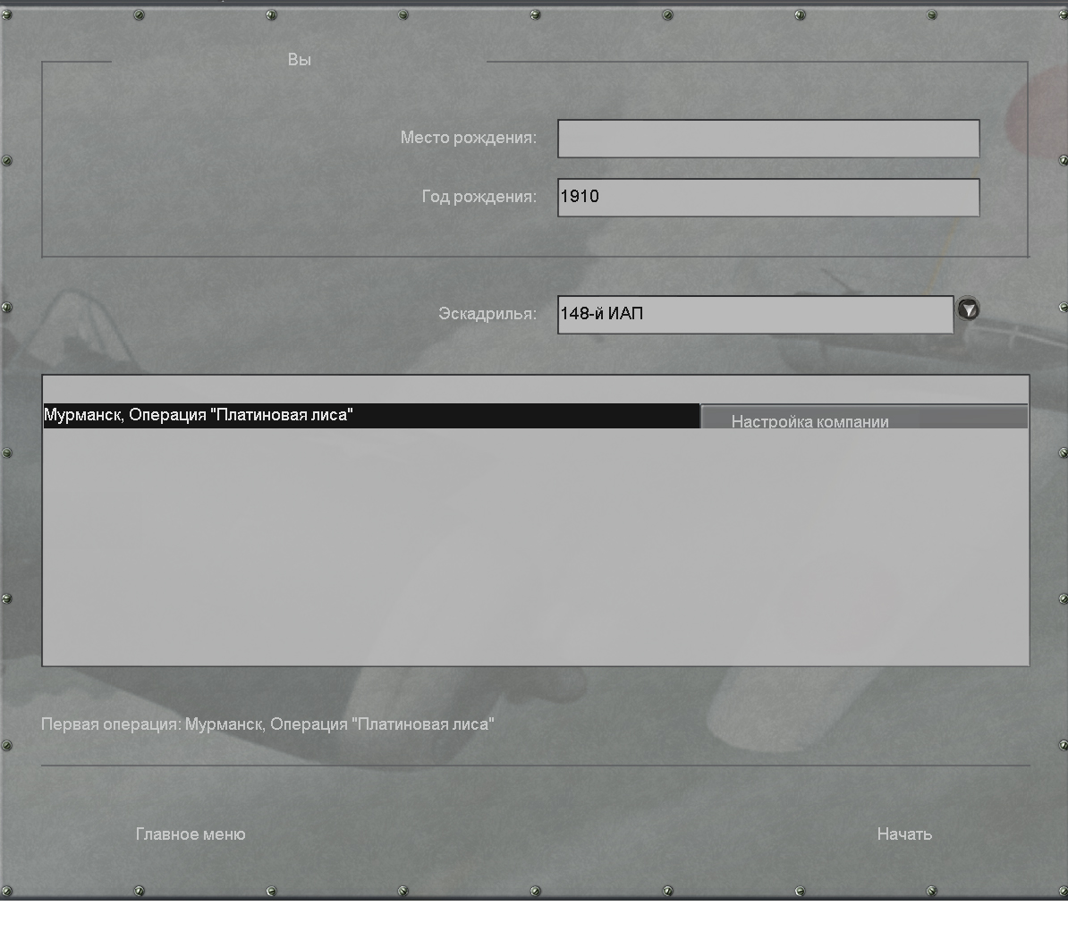
Task: Open the squadron dropdown arrow
Action: pos(968,309)
